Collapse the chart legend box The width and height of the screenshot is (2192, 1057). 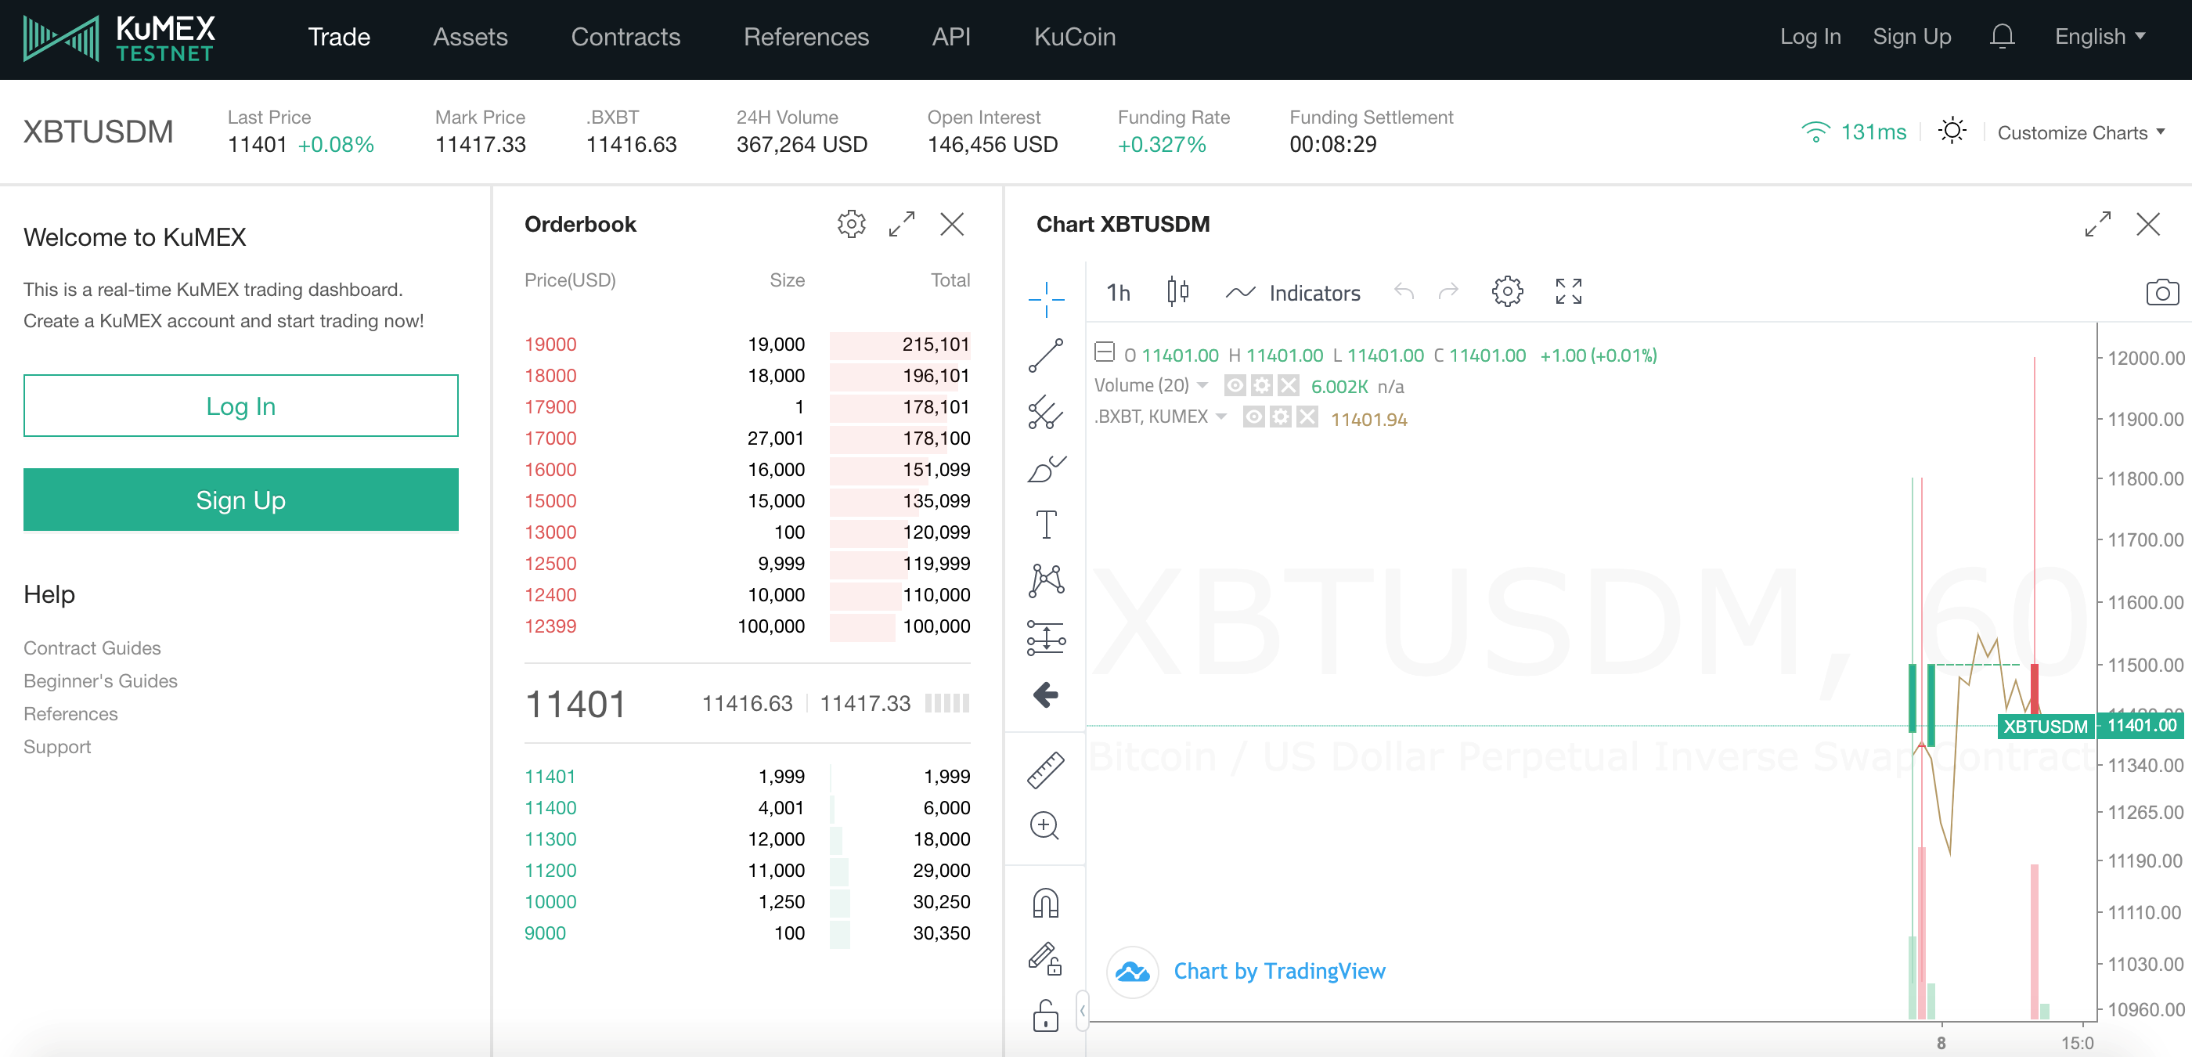click(1105, 352)
